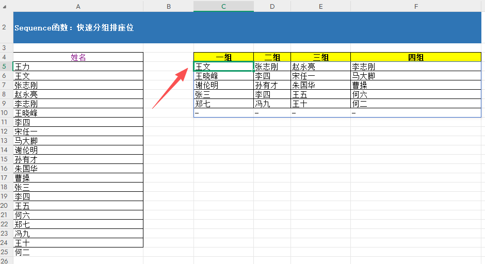Screen dimensions: 485x264
Task: Select column B header
Action: (169, 6)
